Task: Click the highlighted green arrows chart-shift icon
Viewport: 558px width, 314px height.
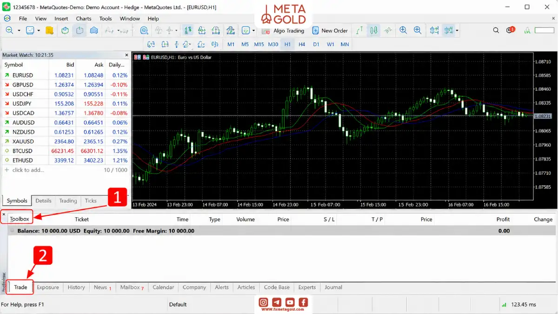Action: [x=188, y=30]
